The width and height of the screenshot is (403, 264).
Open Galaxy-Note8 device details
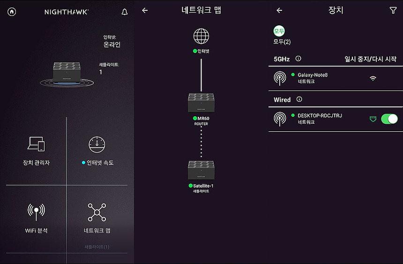click(x=336, y=78)
